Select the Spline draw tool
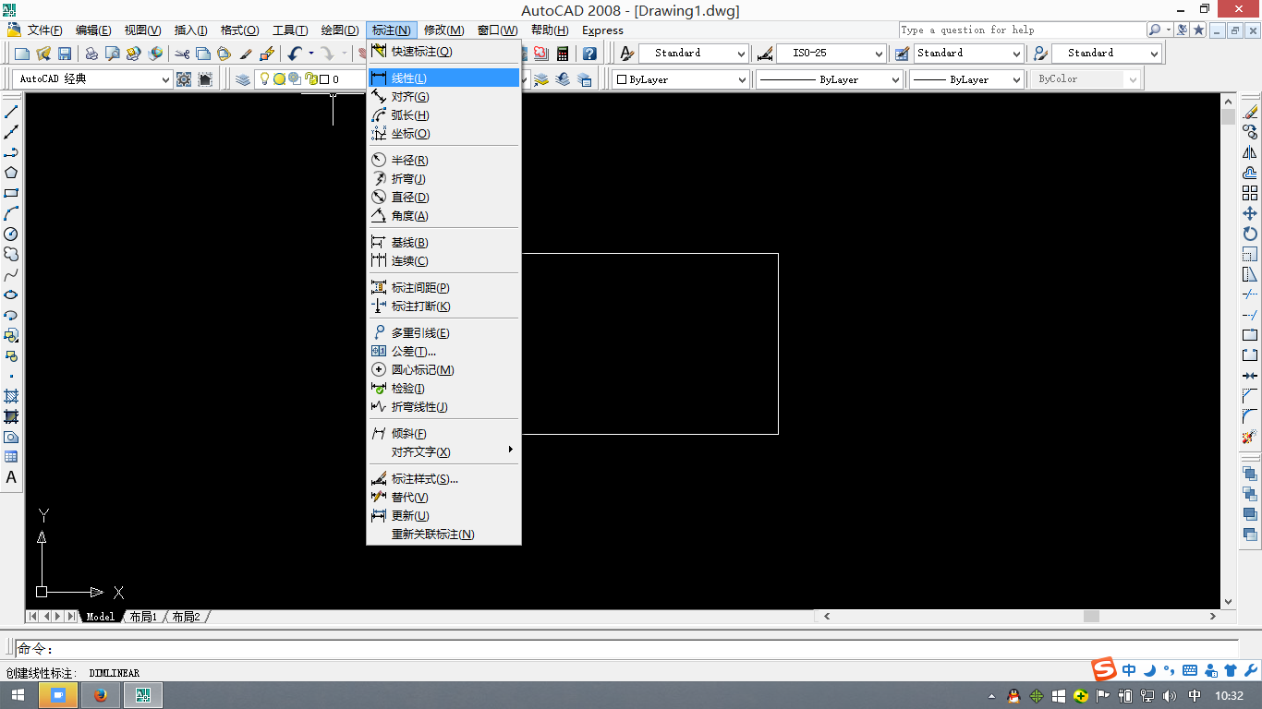 (11, 274)
